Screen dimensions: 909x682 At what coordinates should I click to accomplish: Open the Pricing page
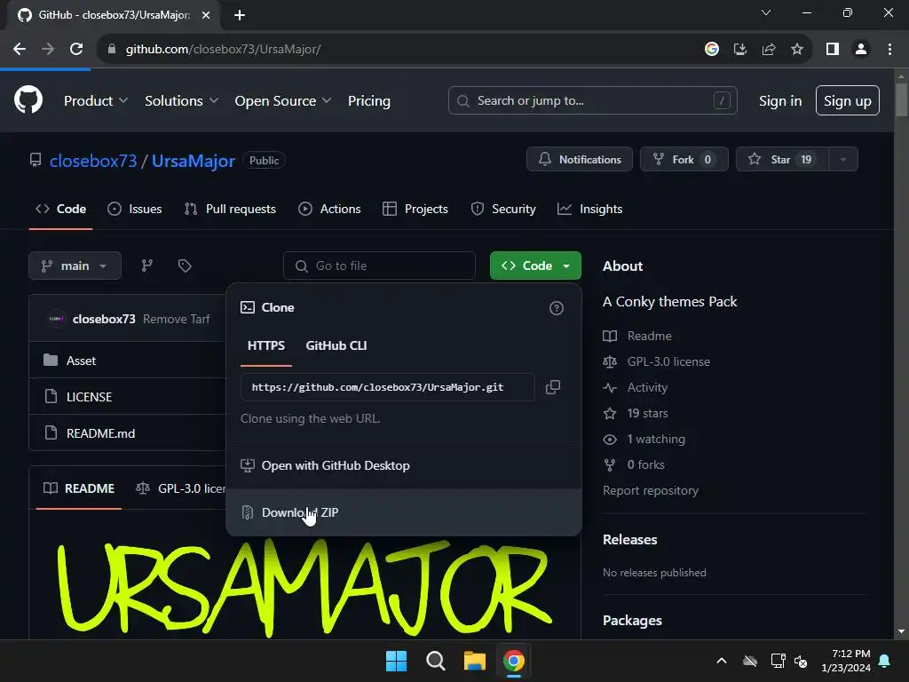pos(369,101)
